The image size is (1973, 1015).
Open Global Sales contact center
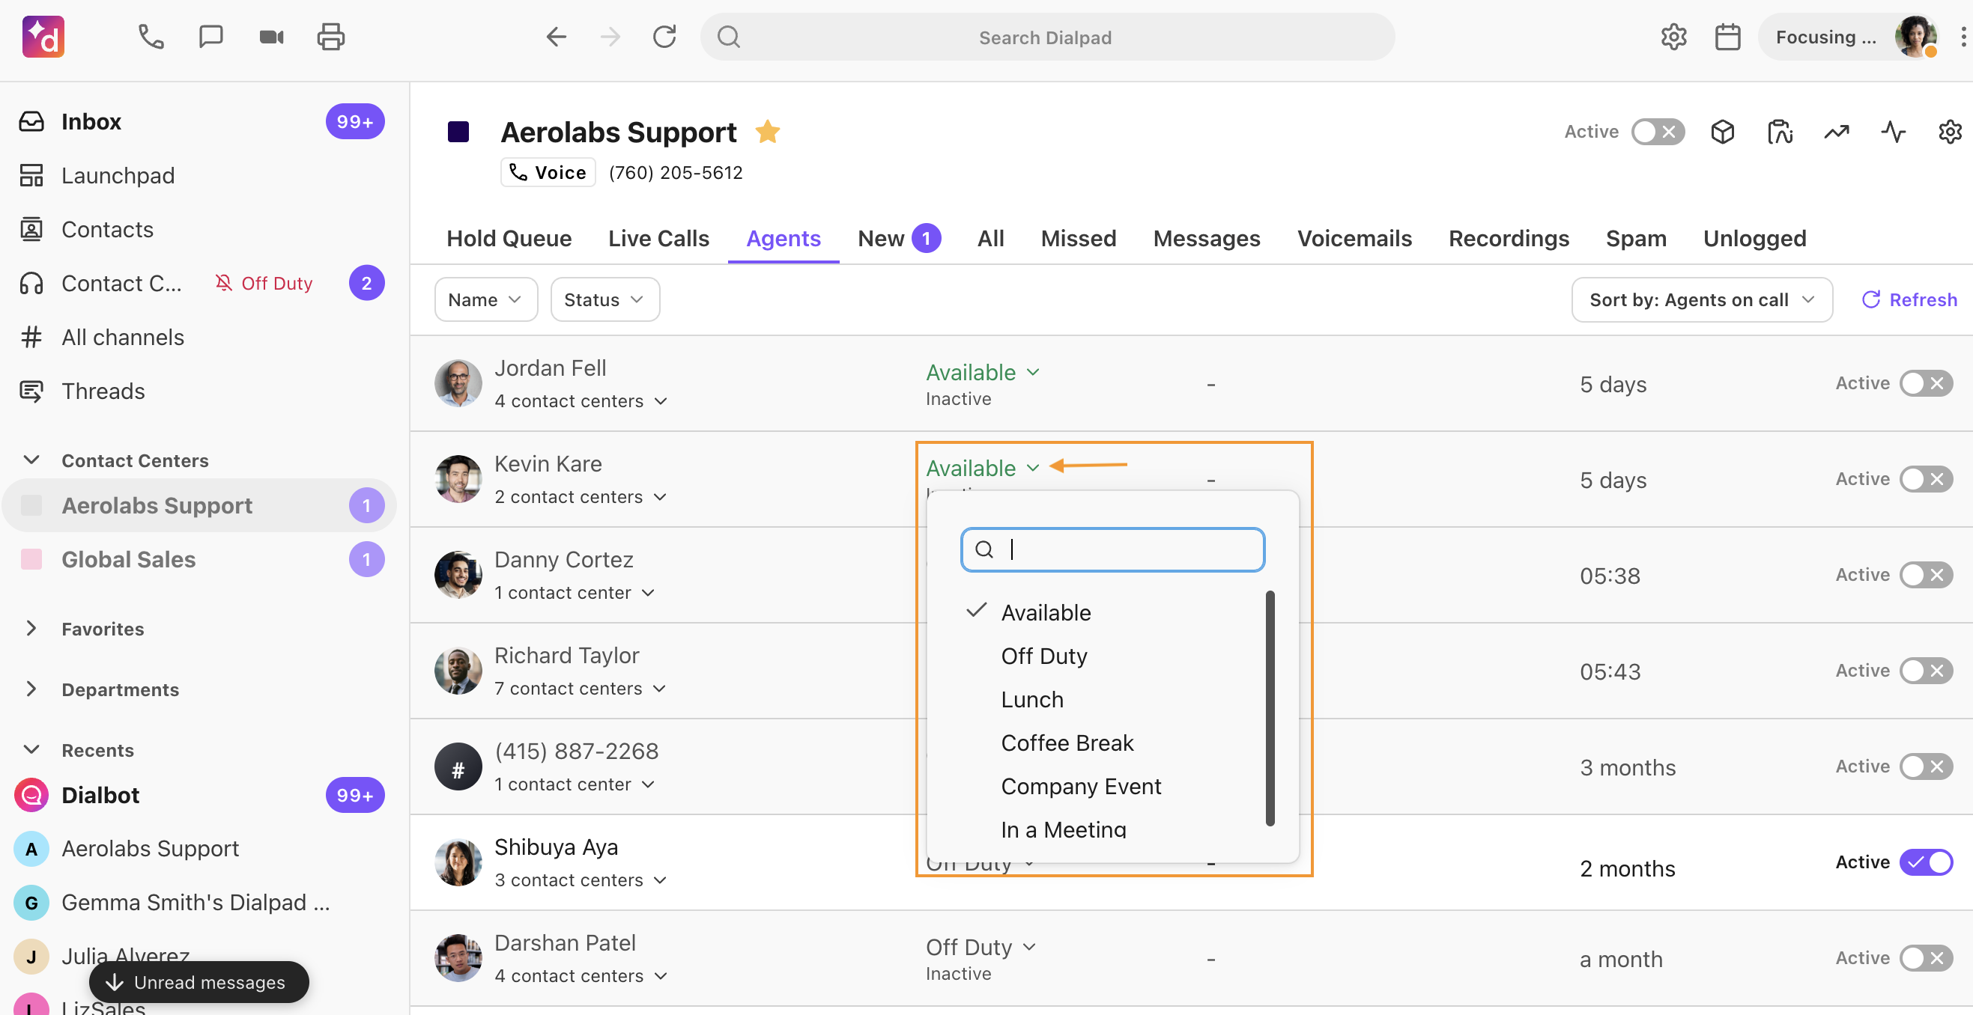199,561
